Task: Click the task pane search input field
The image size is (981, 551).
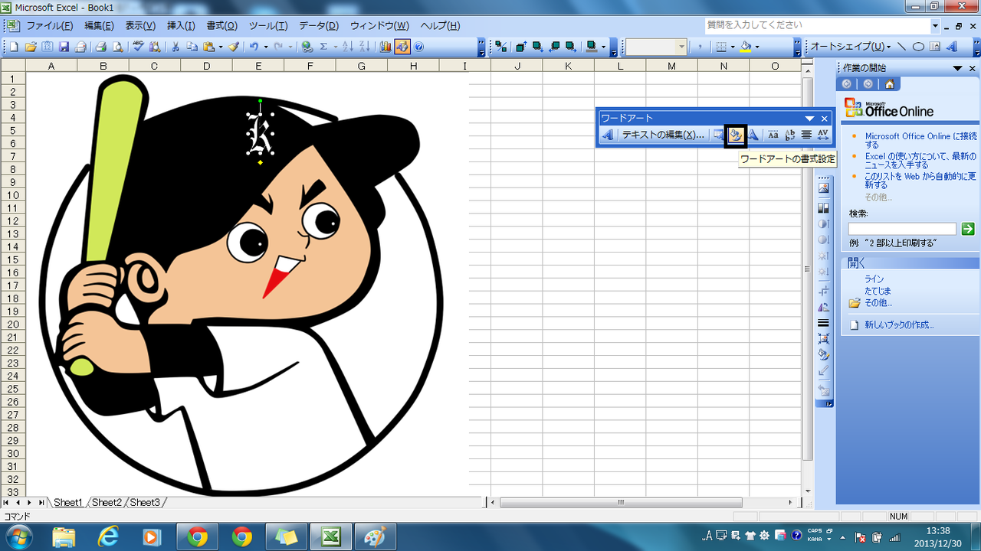Action: 902,229
